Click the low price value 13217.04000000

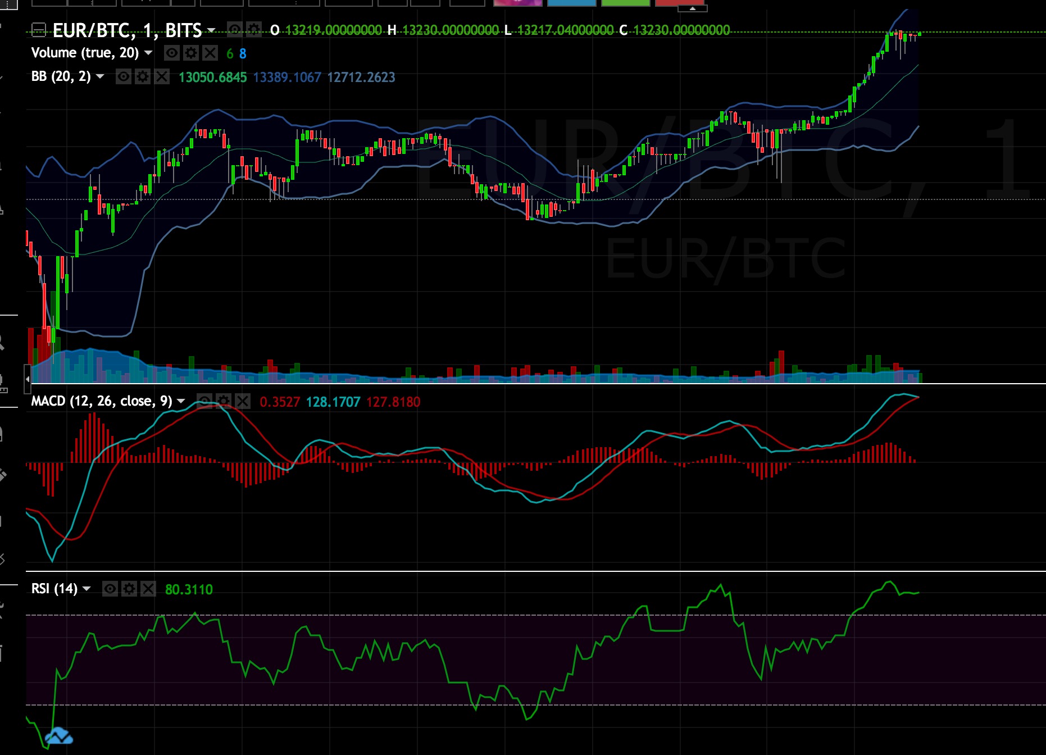pos(565,30)
